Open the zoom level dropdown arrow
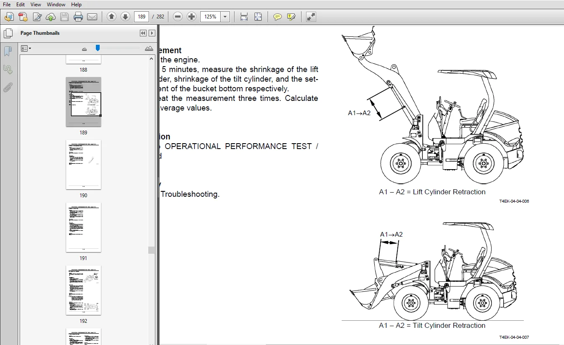The height and width of the screenshot is (345, 564). [x=225, y=17]
